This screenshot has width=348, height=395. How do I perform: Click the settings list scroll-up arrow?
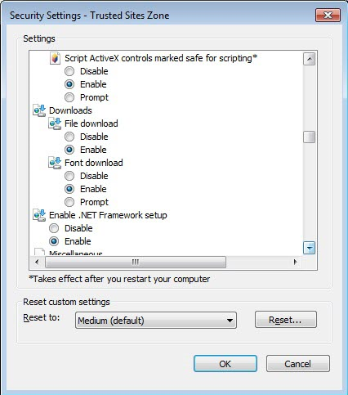pos(309,59)
